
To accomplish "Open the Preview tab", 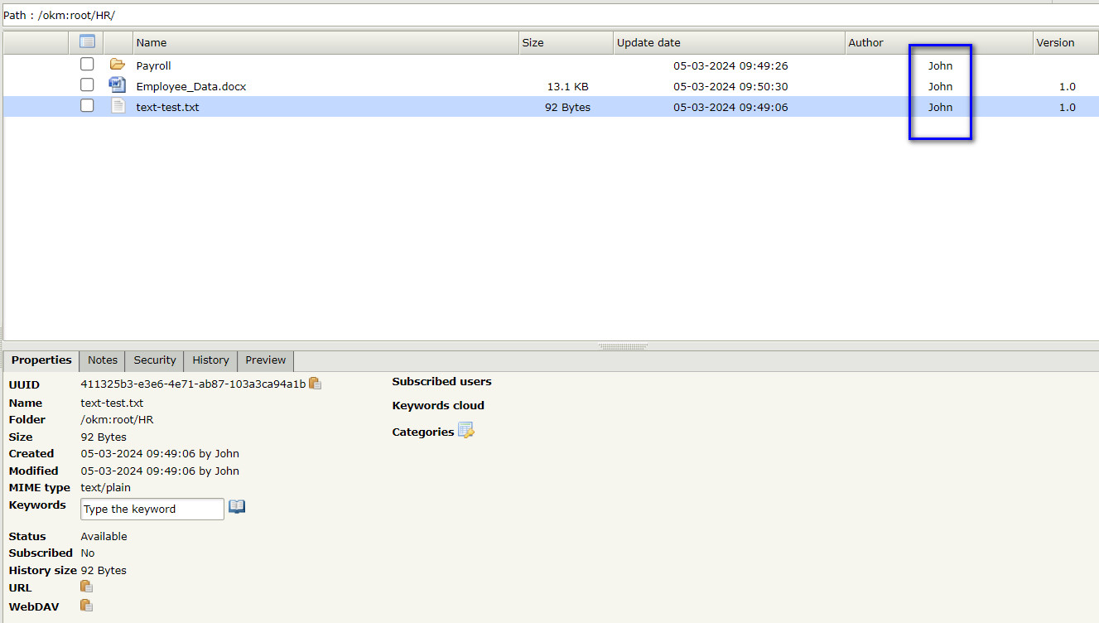I will [265, 360].
